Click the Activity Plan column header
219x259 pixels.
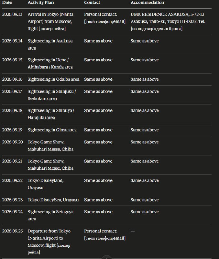click(41, 3)
